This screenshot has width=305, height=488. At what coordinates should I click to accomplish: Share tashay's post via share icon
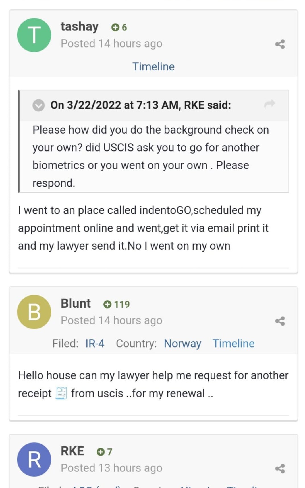(280, 44)
